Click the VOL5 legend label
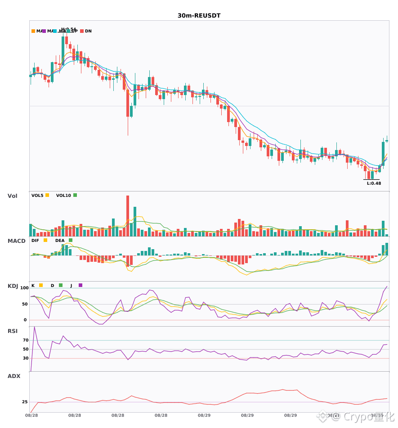Viewport: 398px width, 428px height. click(37, 196)
